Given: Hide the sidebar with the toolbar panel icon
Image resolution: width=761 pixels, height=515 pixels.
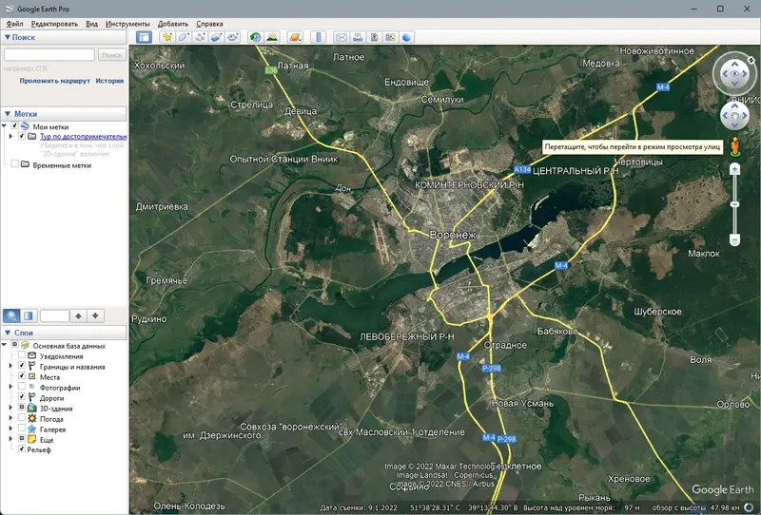Looking at the screenshot, I should point(144,37).
